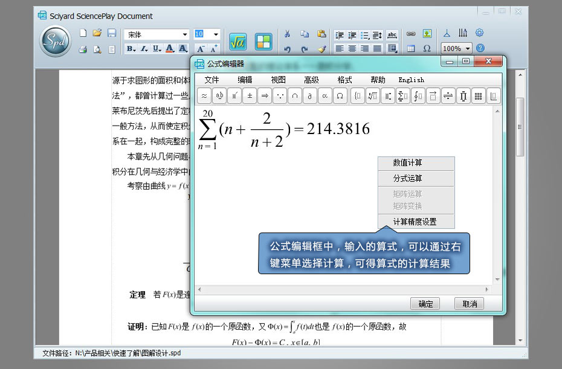Image resolution: width=562 pixels, height=369 pixels.
Task: Open Greek capital letters palette (Ω) in editor
Action: coord(340,96)
